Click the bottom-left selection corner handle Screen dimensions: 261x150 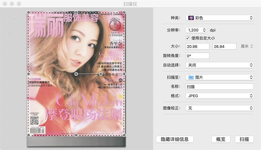28,135
